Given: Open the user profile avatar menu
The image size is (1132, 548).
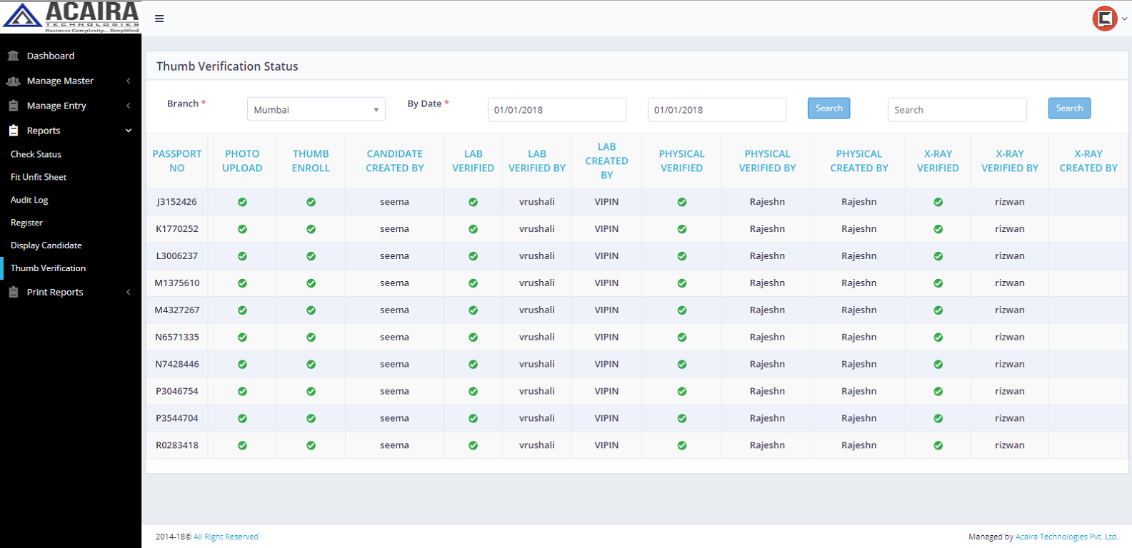Looking at the screenshot, I should 1105,19.
